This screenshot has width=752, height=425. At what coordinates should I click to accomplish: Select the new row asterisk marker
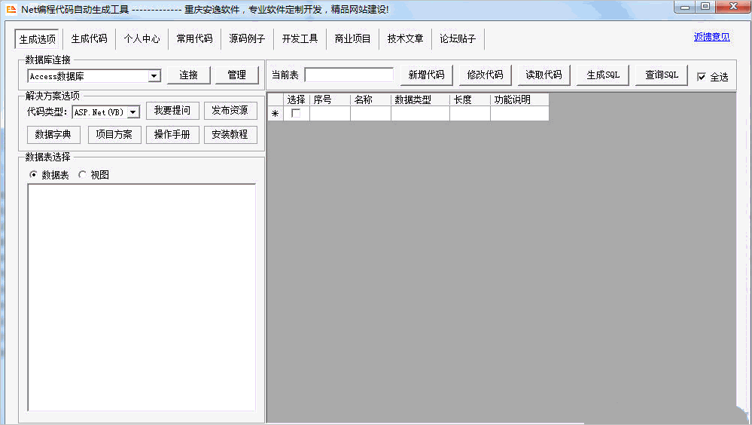tap(276, 113)
